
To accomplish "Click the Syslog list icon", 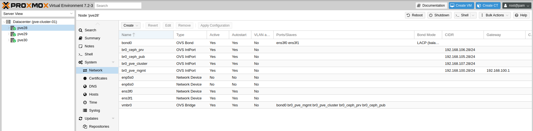I will point(85,111).
